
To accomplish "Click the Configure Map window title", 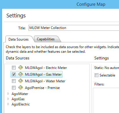I will pos(91,4).
